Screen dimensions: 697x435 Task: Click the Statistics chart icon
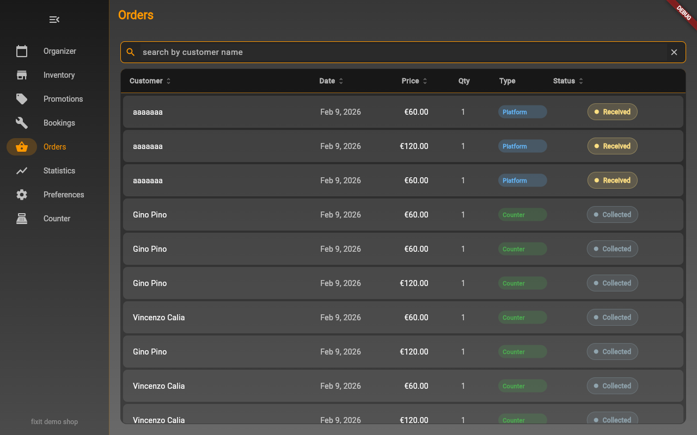coord(22,171)
